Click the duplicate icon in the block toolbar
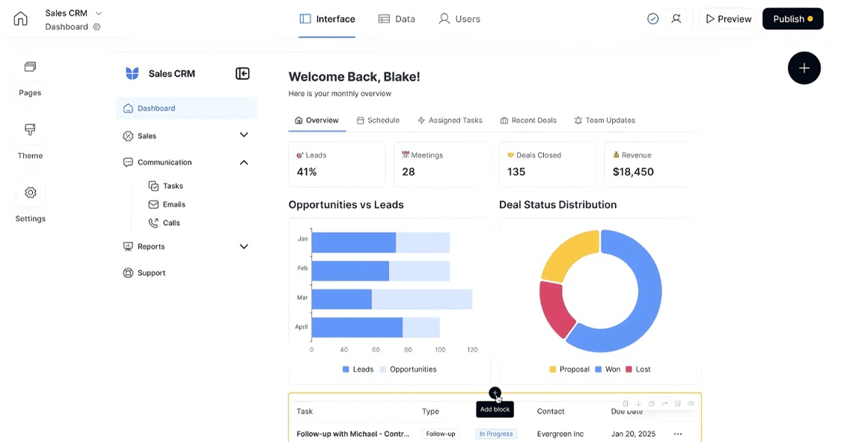This screenshot has width=841, height=442. point(652,403)
